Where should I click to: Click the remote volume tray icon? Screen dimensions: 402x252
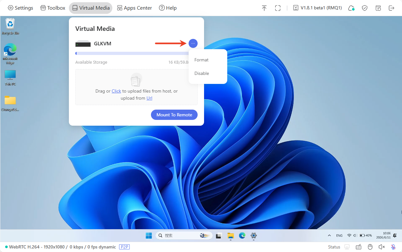point(355,236)
